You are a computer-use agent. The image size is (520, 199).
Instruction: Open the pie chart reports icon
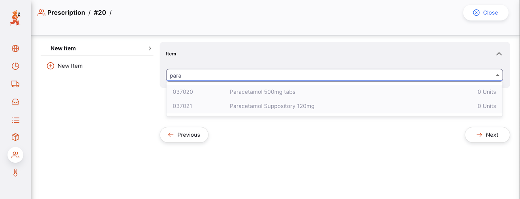coord(15,66)
